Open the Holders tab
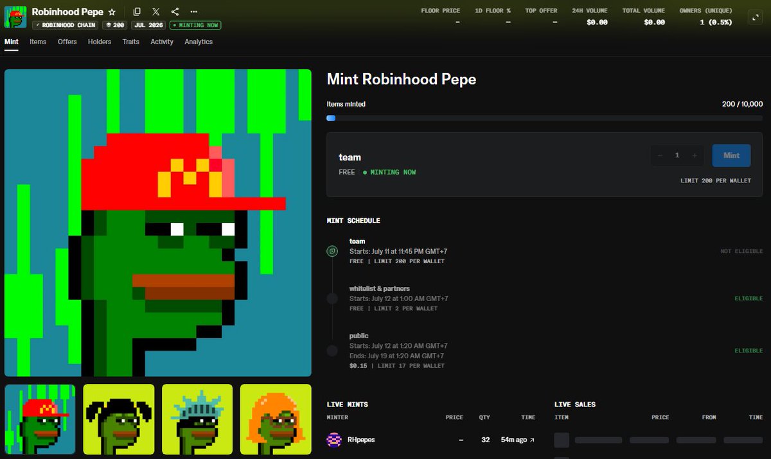 point(100,42)
